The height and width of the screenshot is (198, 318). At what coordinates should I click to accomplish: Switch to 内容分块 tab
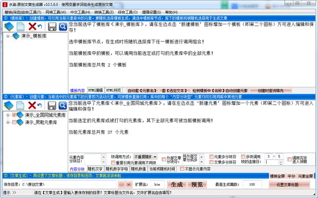pyautogui.click(x=77, y=169)
